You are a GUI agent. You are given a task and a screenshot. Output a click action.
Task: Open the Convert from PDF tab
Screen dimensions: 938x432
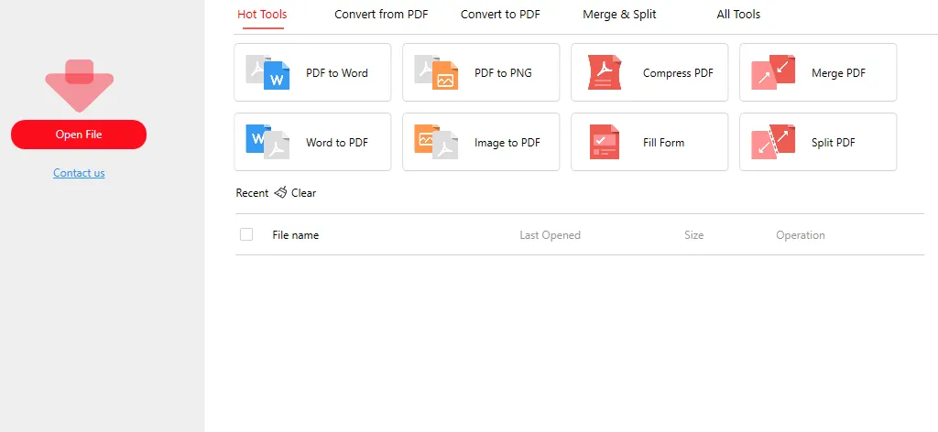[381, 15]
